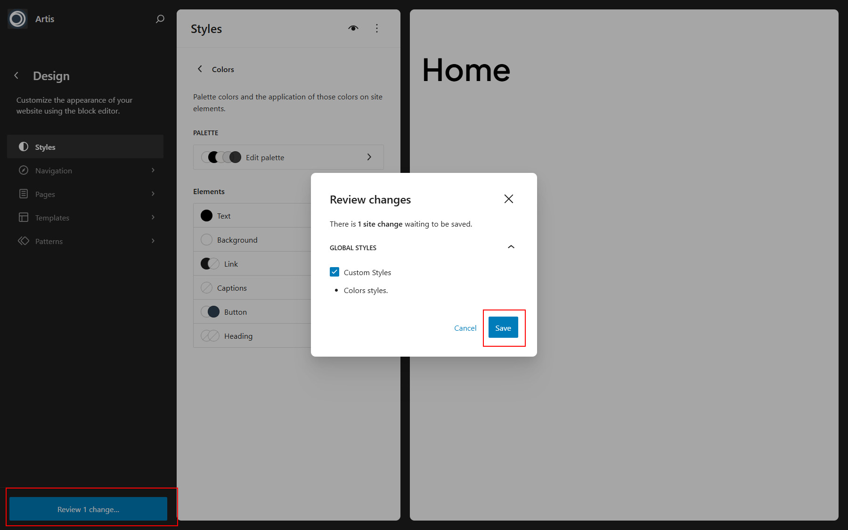This screenshot has height=530, width=848.
Task: Open Edit palette panel
Action: [x=288, y=157]
